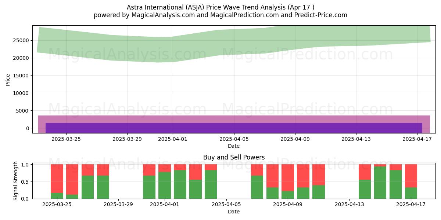Click the red portion of the 2025-03-25 bar
Screen dimensions: 441x220
[x=57, y=179]
